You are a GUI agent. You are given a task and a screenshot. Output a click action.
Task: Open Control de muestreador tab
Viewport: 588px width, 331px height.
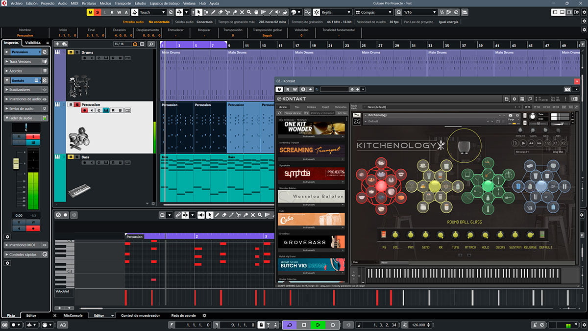140,315
